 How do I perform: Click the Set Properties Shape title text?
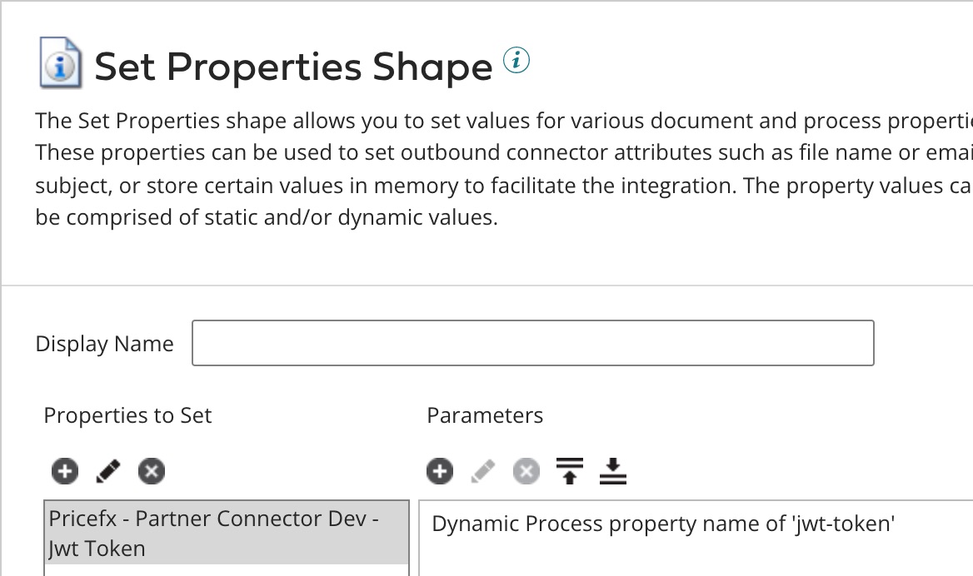click(293, 67)
